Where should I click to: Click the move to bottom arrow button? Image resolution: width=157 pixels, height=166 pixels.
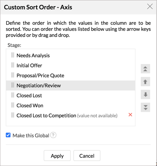[145, 107]
